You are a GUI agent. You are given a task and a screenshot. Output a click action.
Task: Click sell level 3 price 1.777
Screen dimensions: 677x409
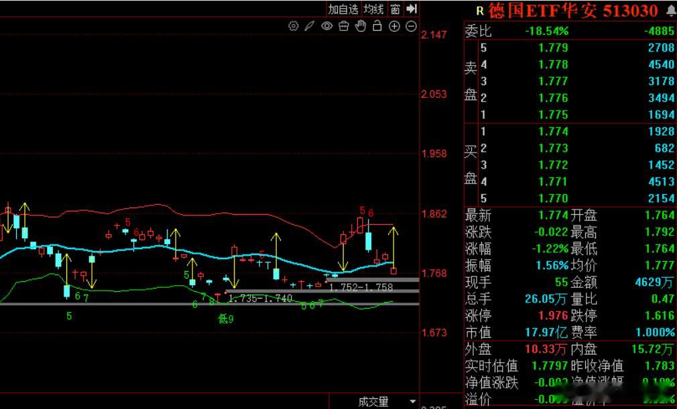(553, 81)
